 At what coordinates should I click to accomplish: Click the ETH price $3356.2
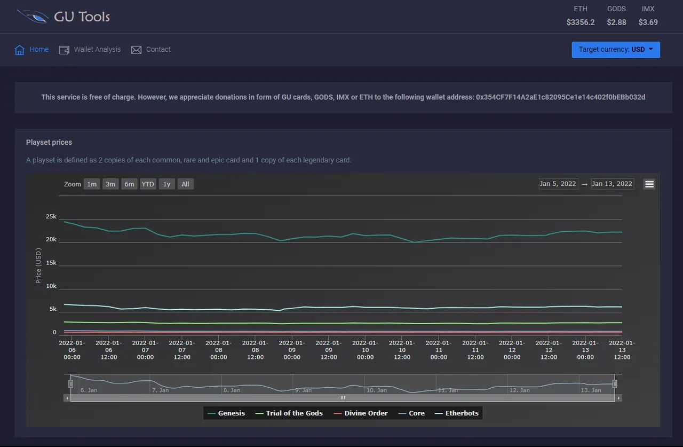click(581, 22)
